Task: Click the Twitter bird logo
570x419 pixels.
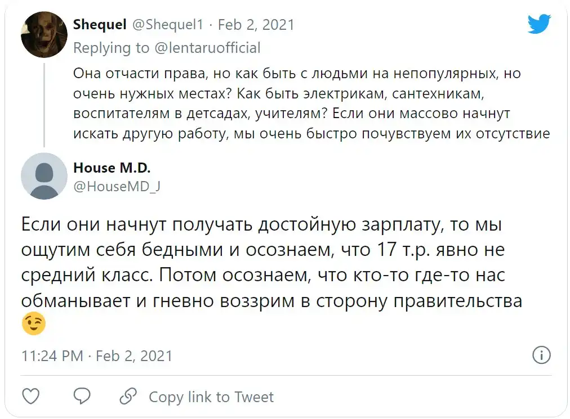Action: (x=539, y=24)
